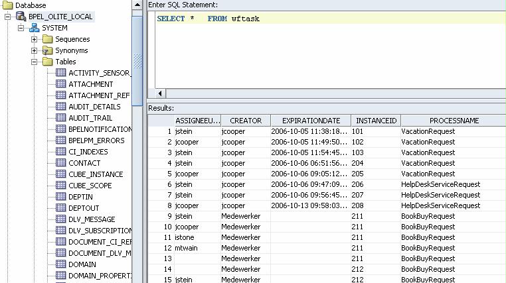Click the AUDIT_DETAILS table icon
The width and height of the screenshot is (506, 283).
click(x=60, y=106)
